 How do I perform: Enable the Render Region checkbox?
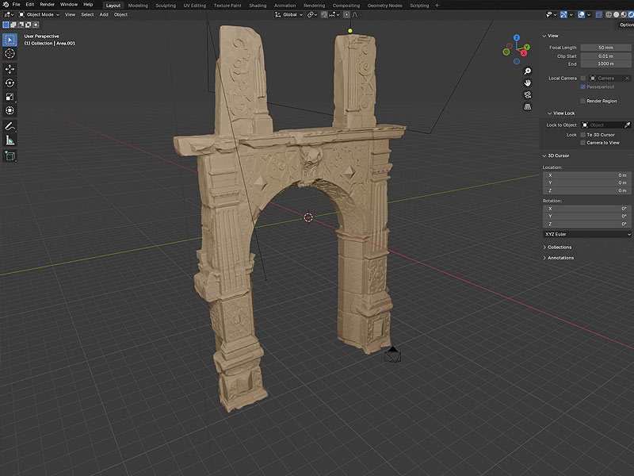tap(583, 101)
